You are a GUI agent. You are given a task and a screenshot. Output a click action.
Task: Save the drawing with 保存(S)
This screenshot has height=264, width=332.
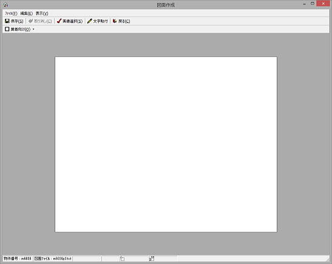click(14, 21)
